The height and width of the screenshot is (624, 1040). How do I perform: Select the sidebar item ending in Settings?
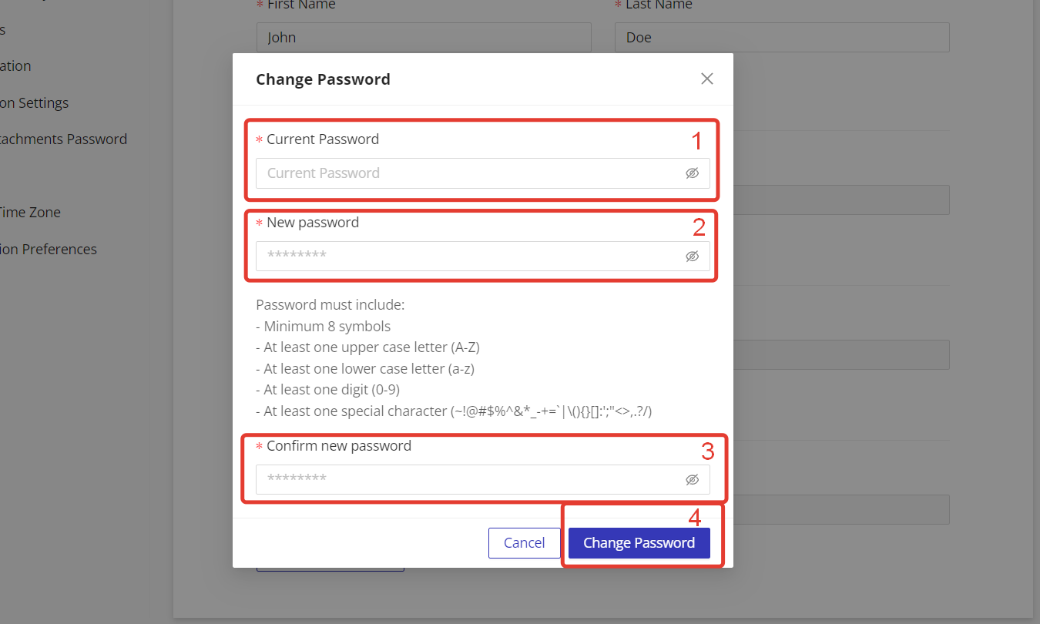pyautogui.click(x=35, y=103)
